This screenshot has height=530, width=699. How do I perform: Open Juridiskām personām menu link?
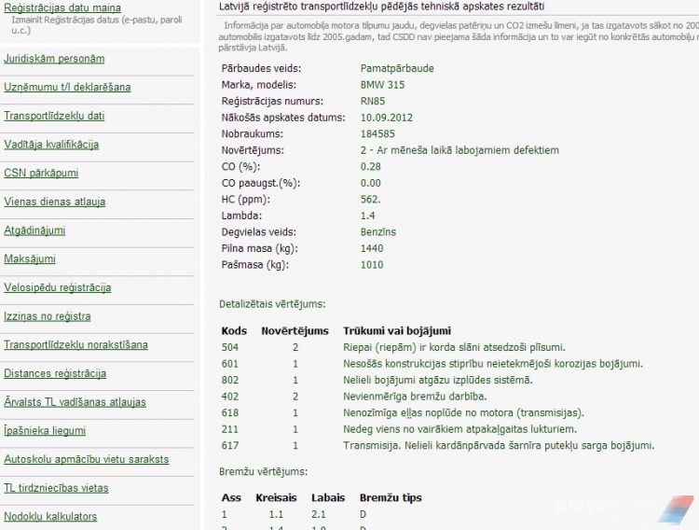(54, 59)
